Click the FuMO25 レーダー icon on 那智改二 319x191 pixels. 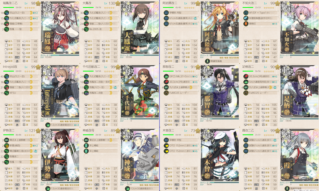pyautogui.click(x=166, y=93)
